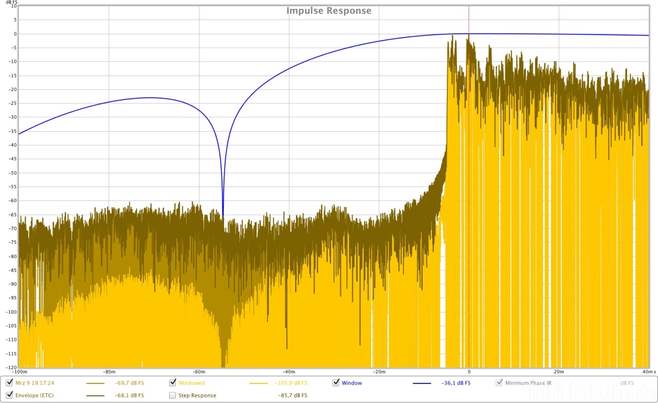Screen dimensions: 658x403
Task: Click the Impulse Response graph title
Action: click(328, 11)
